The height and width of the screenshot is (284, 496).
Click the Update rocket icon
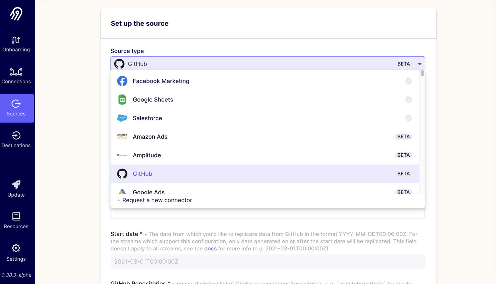[x=16, y=185]
